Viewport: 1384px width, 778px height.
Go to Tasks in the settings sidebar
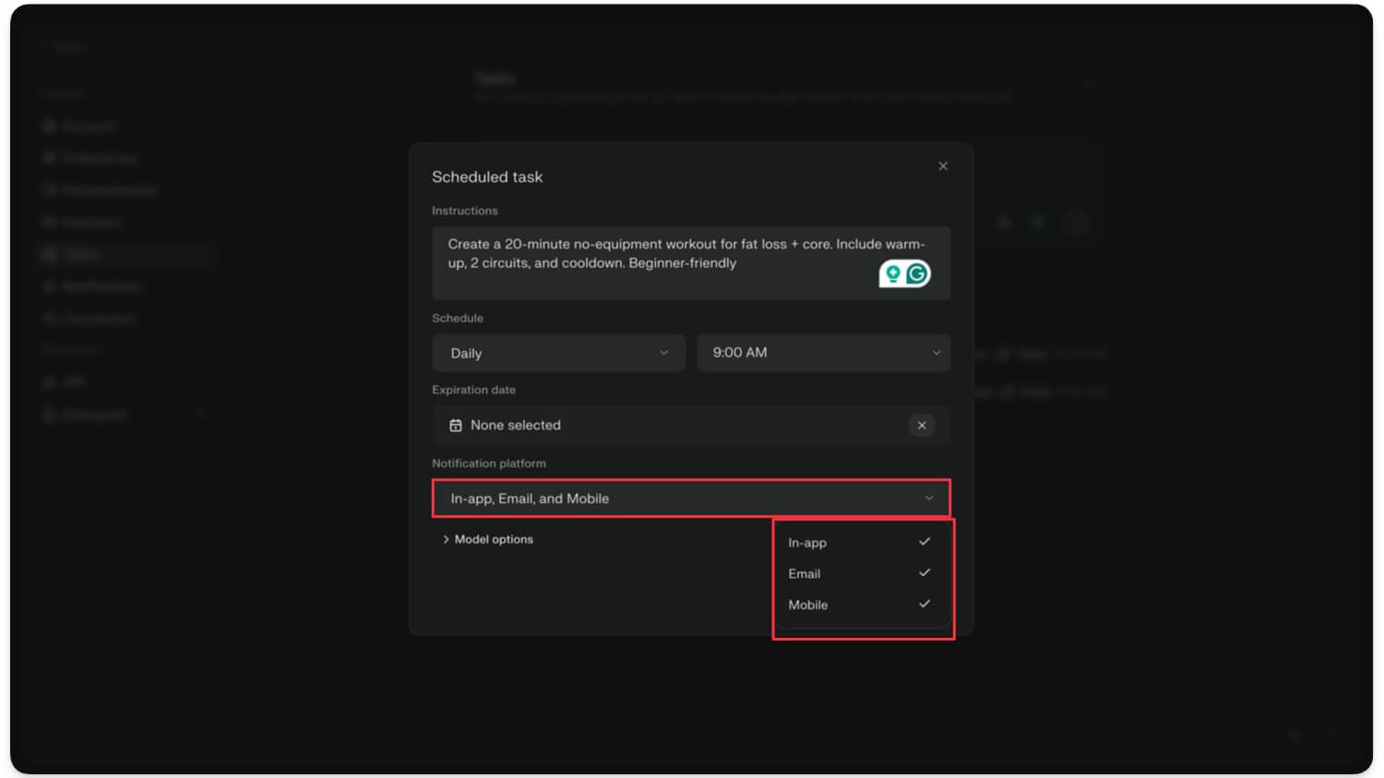coord(81,254)
